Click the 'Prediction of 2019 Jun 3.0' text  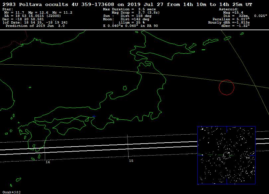click(35, 26)
